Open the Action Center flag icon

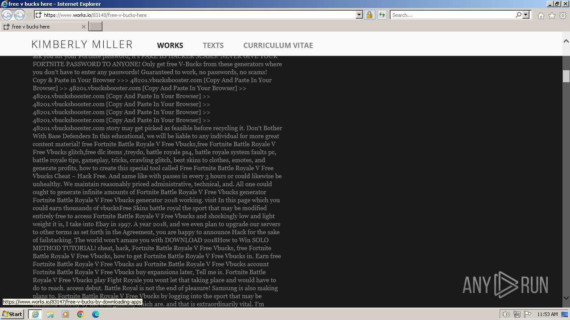point(527,314)
